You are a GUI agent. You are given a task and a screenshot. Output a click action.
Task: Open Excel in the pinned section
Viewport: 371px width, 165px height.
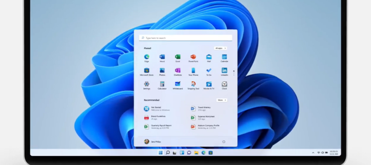click(x=178, y=57)
